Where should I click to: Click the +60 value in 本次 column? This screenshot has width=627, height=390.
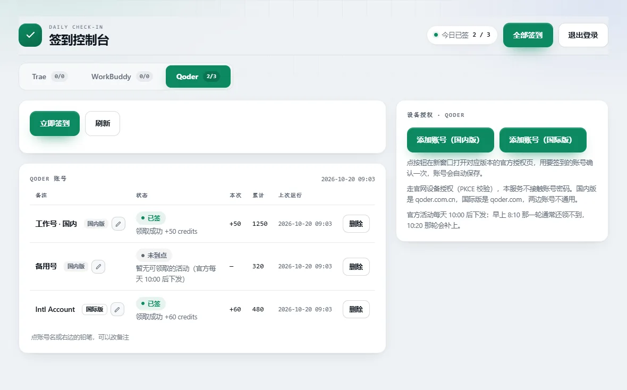pos(235,309)
